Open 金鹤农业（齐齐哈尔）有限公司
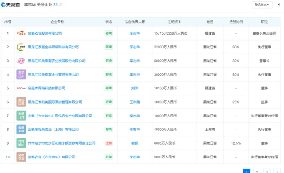Image resolution: width=284 pixels, height=173 pixels. tap(52, 157)
